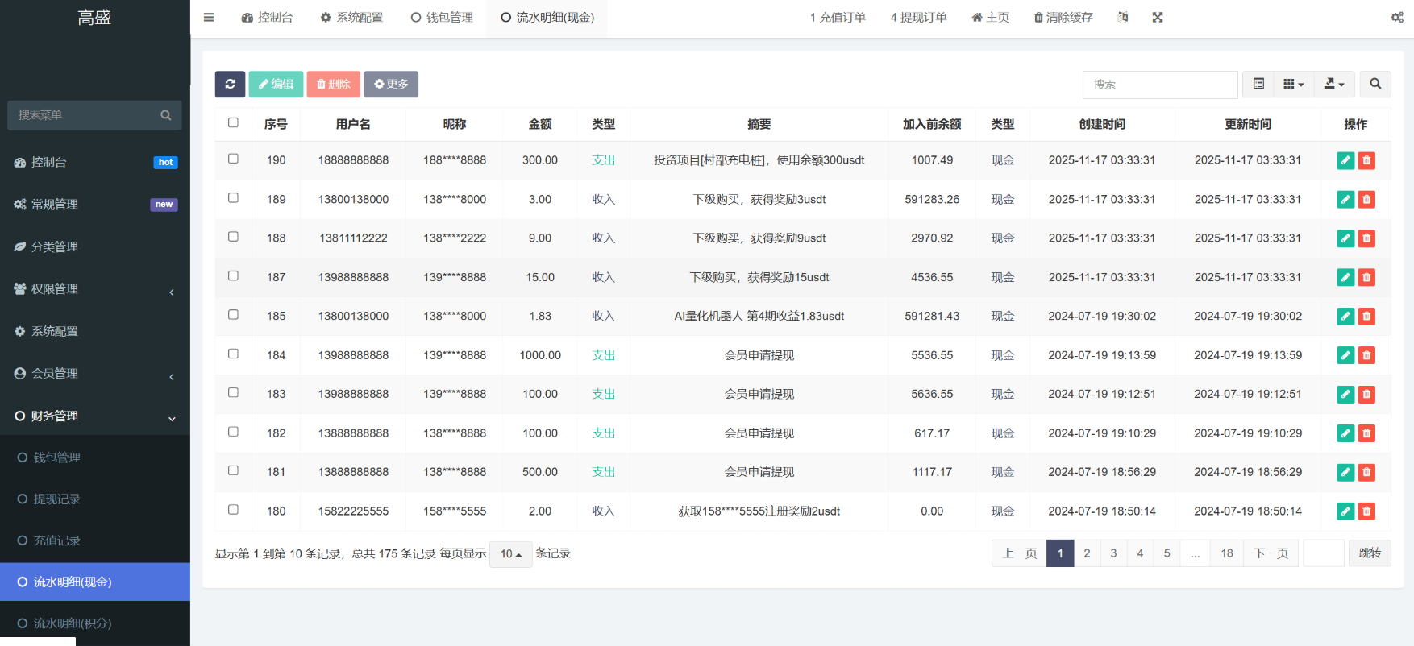Click the fullscreen icon in top bar
Viewport: 1414px width, 646px height.
(1158, 17)
